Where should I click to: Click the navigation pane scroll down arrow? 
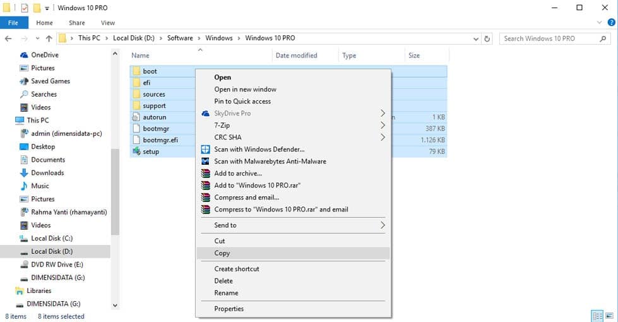115,306
